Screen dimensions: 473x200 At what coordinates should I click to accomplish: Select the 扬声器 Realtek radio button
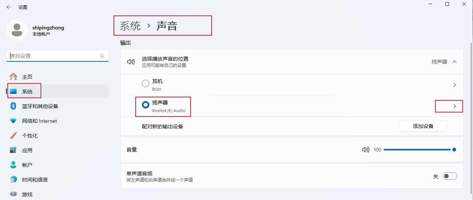(146, 105)
